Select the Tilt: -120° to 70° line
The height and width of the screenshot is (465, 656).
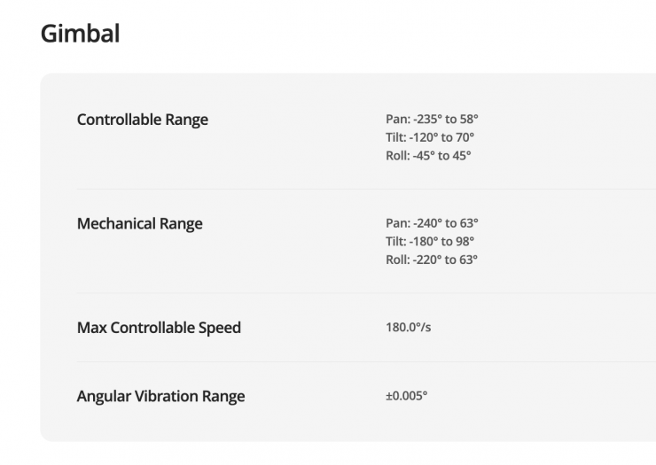(x=430, y=137)
